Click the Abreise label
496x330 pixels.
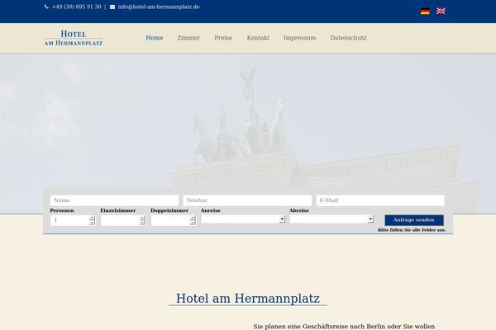(299, 210)
